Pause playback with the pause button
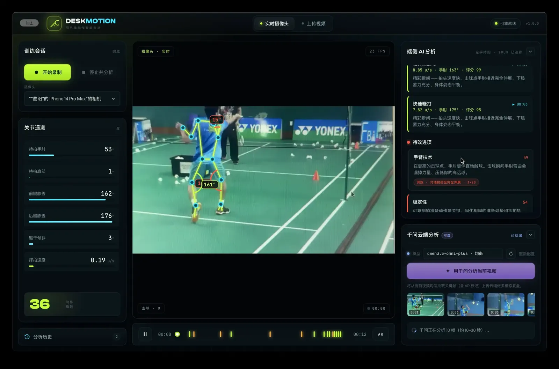The width and height of the screenshot is (559, 369). [145, 334]
